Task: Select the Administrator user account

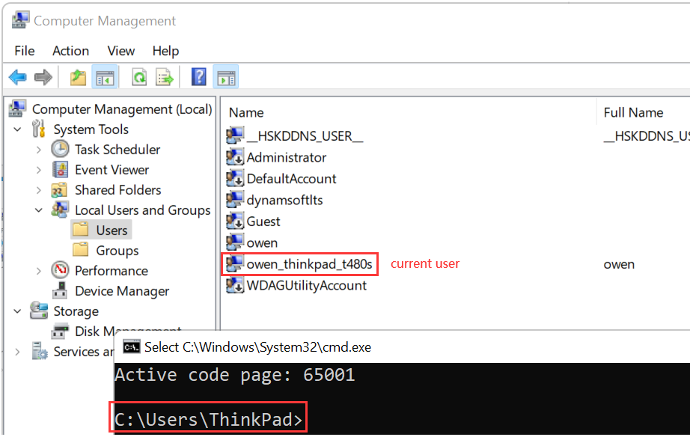Action: click(286, 158)
